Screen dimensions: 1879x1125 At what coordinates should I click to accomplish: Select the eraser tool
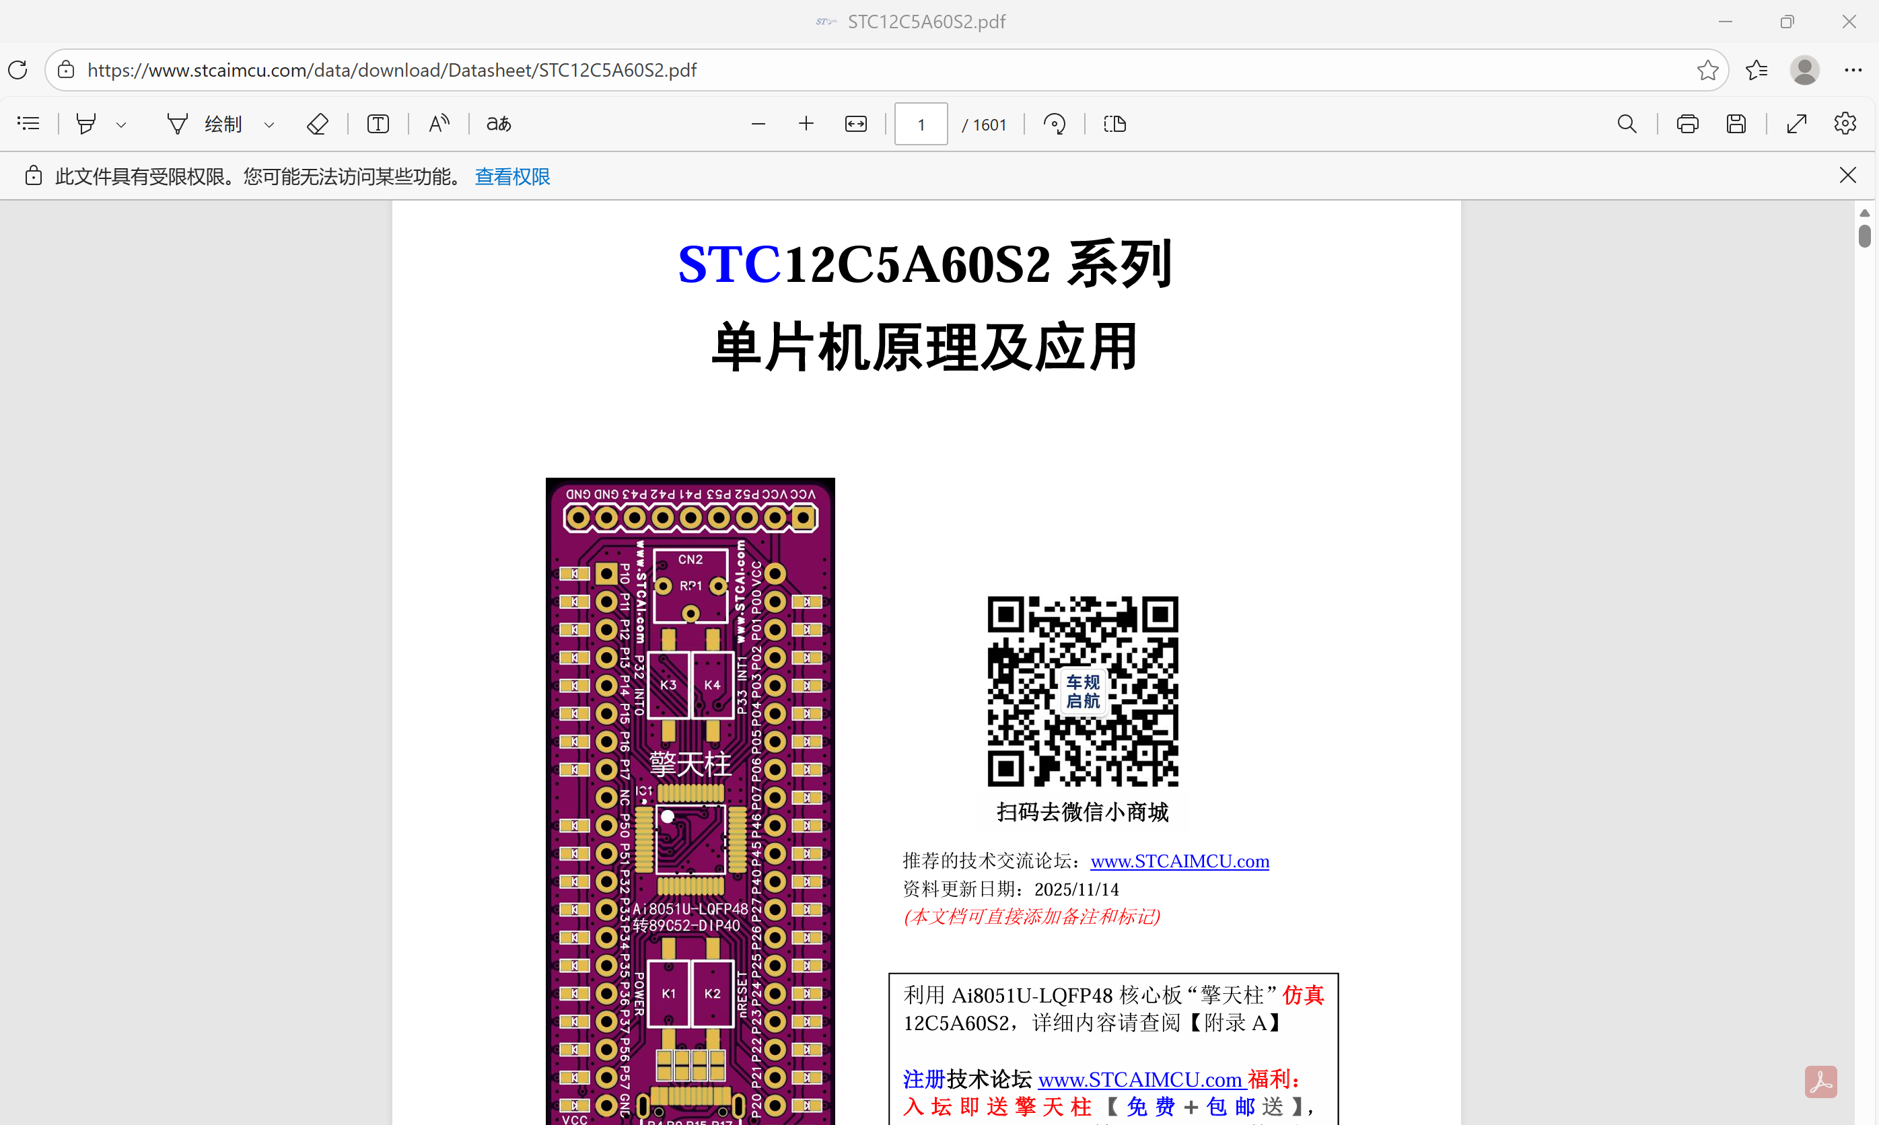click(x=317, y=124)
